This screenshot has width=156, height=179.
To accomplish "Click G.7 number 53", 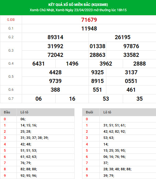I will click(x=106, y=99).
